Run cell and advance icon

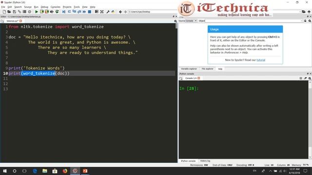click(x=47, y=12)
